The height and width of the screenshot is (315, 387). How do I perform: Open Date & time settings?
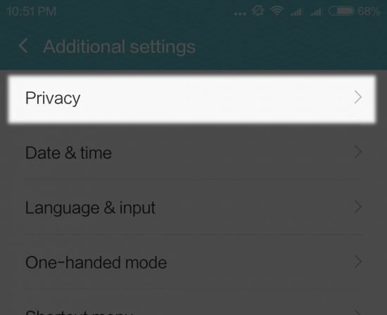pos(193,153)
